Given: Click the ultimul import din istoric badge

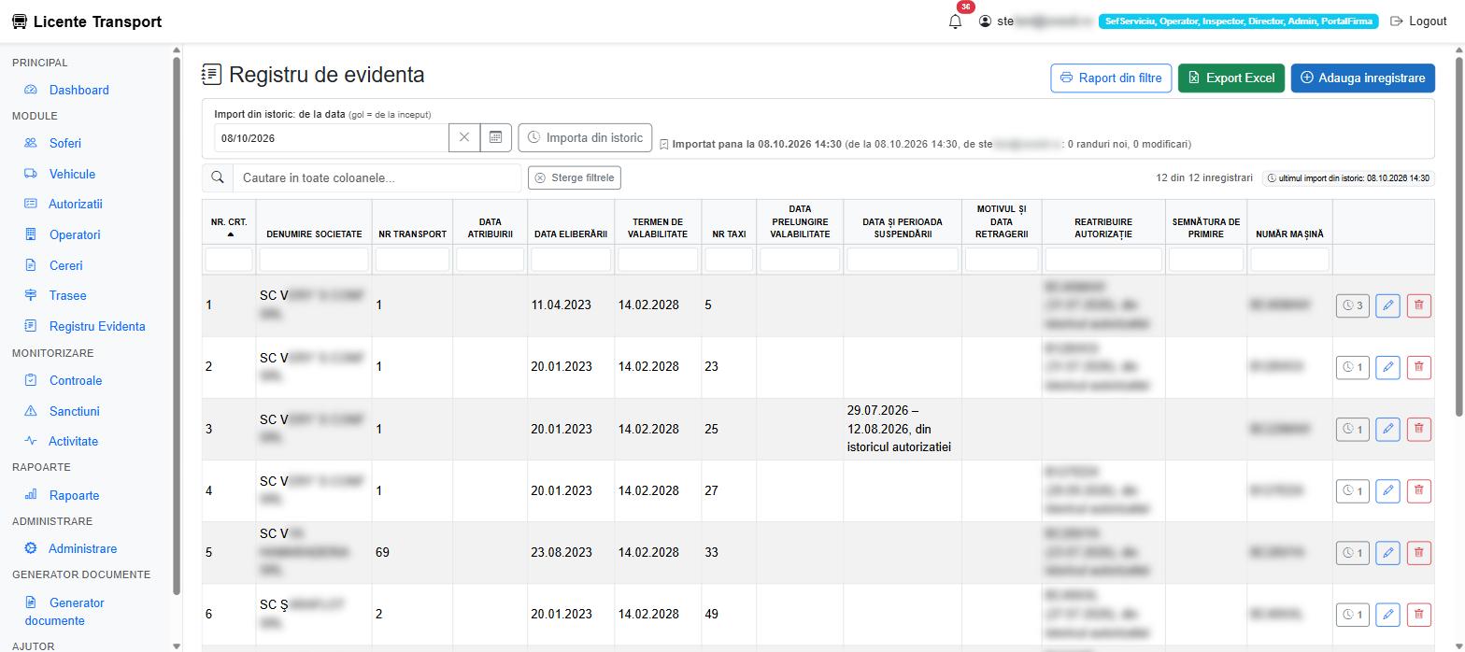Looking at the screenshot, I should click(1348, 177).
